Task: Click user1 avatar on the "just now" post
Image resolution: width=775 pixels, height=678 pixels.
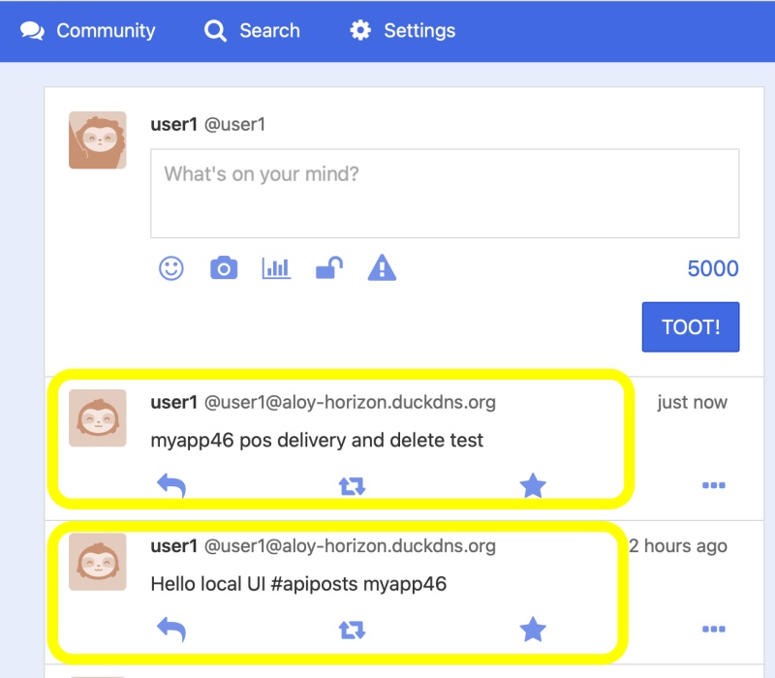Action: pos(98,418)
